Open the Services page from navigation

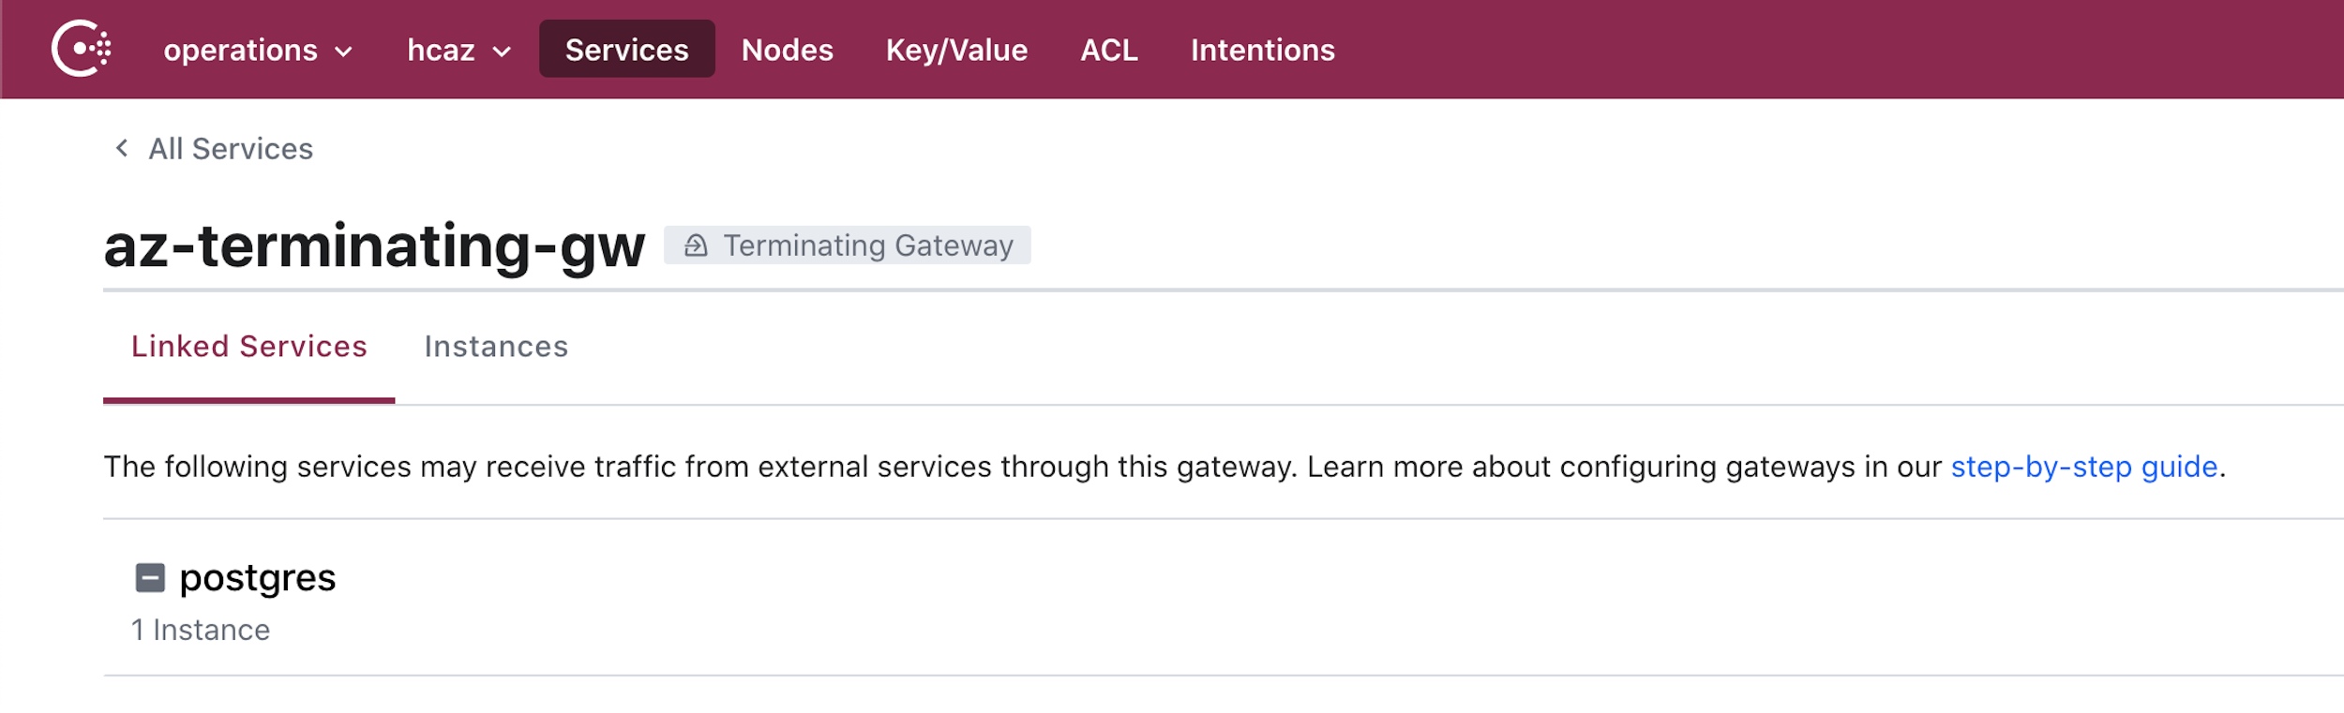click(x=626, y=50)
